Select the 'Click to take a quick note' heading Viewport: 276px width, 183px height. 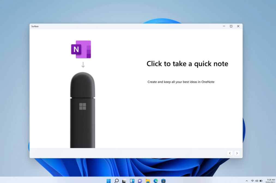(x=187, y=64)
